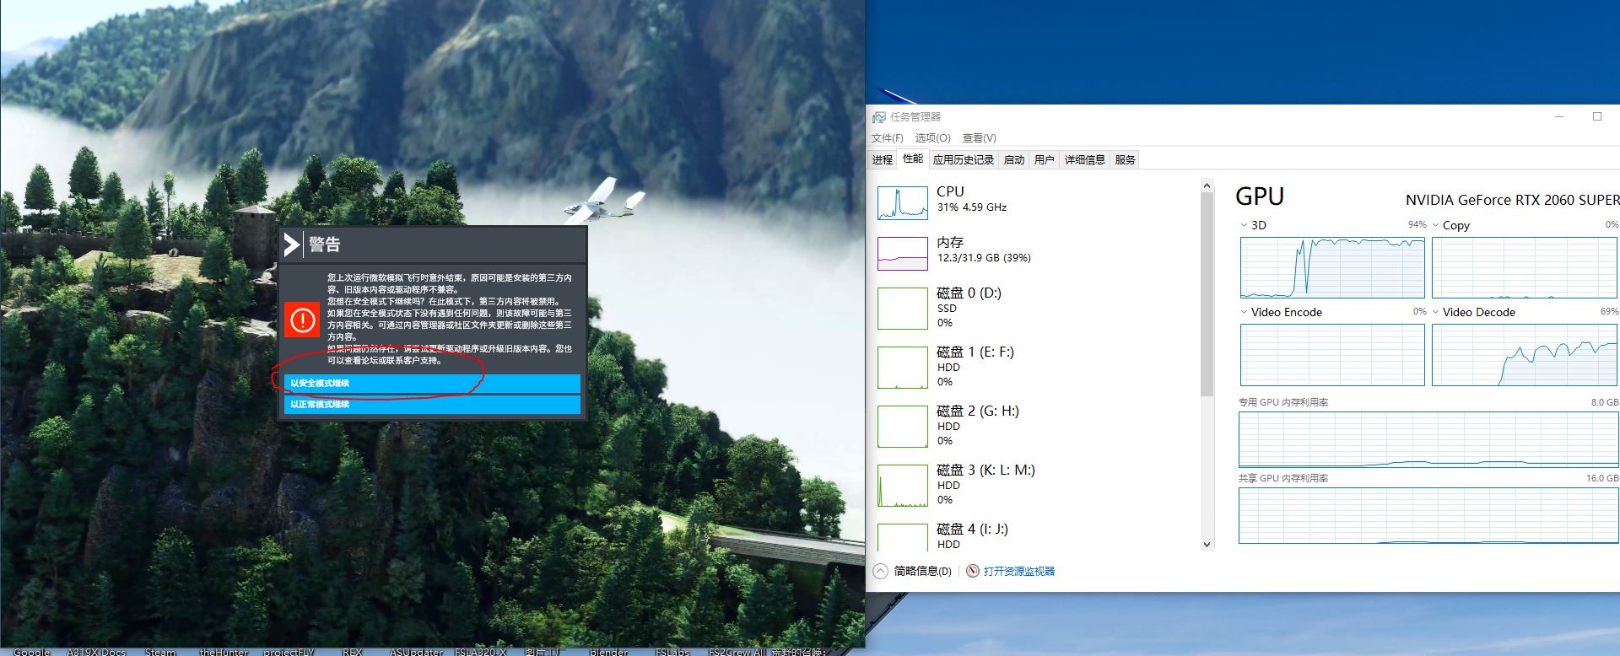Click the Google desktop shortcut label
The height and width of the screenshot is (656, 1620).
click(x=32, y=652)
